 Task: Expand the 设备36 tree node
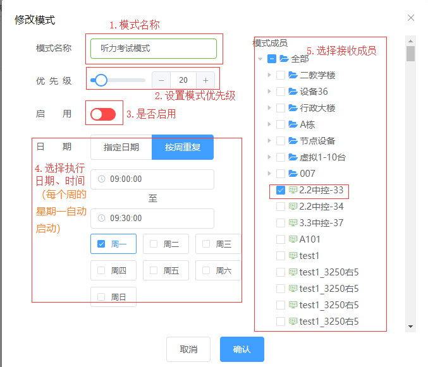(x=269, y=92)
